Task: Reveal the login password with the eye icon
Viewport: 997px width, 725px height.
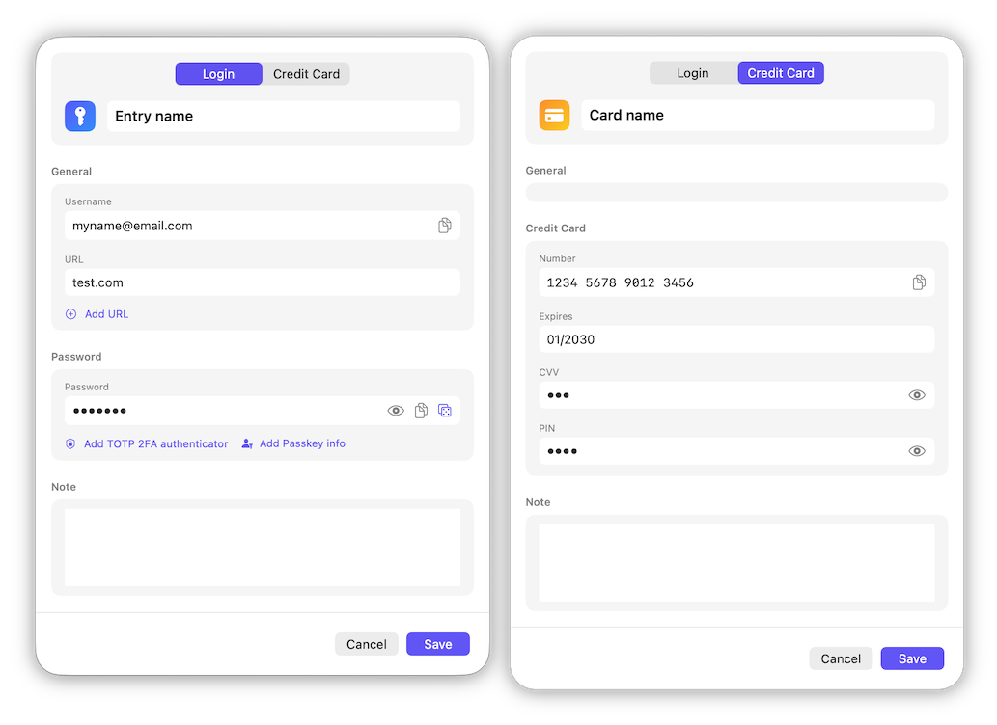Action: pyautogui.click(x=396, y=411)
